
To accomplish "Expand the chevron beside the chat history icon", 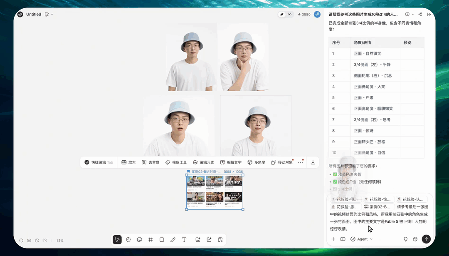I will point(413,14).
